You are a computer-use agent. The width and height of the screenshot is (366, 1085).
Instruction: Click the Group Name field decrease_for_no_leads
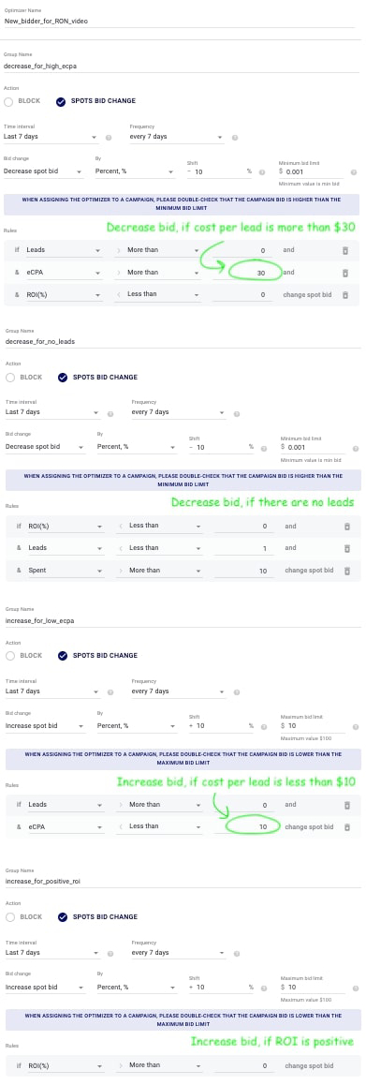point(180,341)
